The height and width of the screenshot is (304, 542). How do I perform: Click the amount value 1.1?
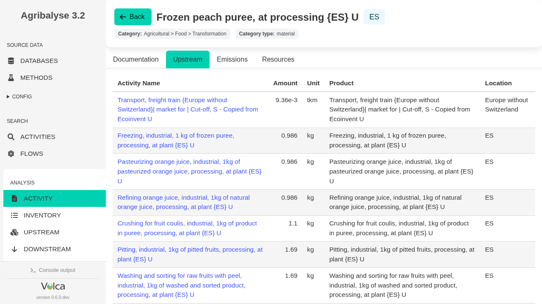[293, 223]
